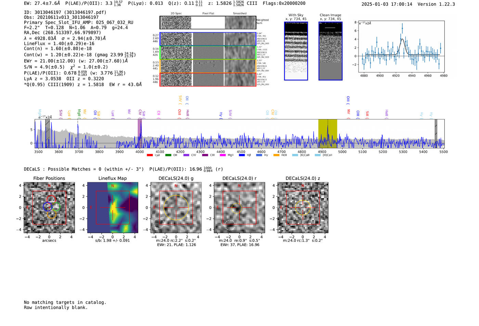479x326 pixels.
Task: Click the Smoothed column header
Action: pyautogui.click(x=240, y=14)
